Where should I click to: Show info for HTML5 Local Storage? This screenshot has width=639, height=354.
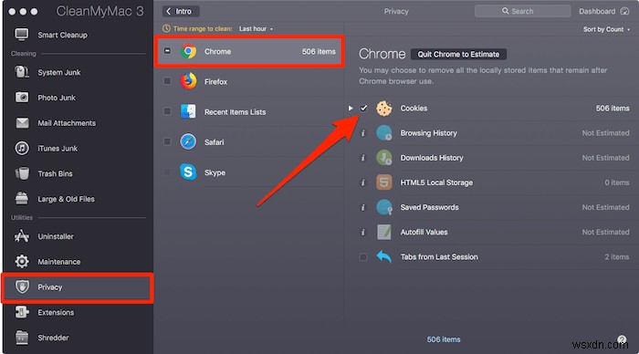(363, 182)
